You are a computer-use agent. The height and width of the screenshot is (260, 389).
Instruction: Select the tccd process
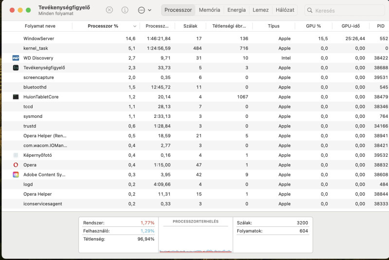[28, 107]
